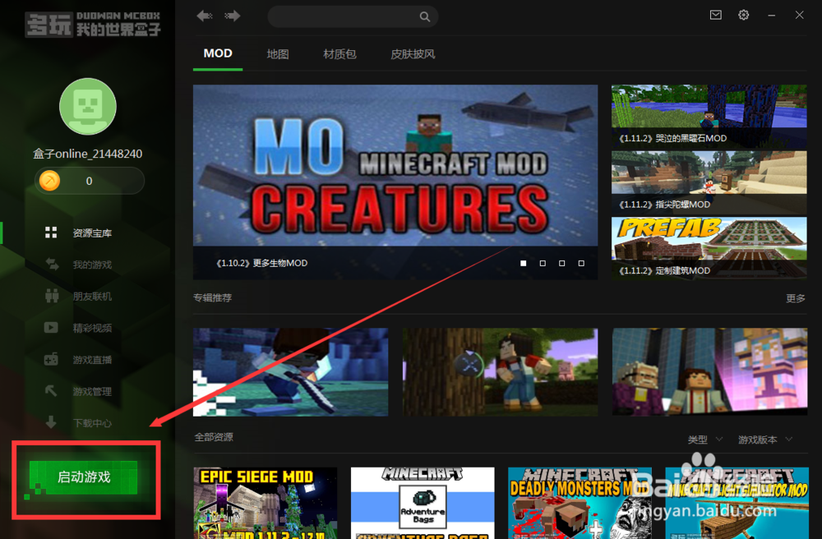The width and height of the screenshot is (822, 539).
Task: Open the Deadly Monsters Mod card
Action: click(580, 503)
